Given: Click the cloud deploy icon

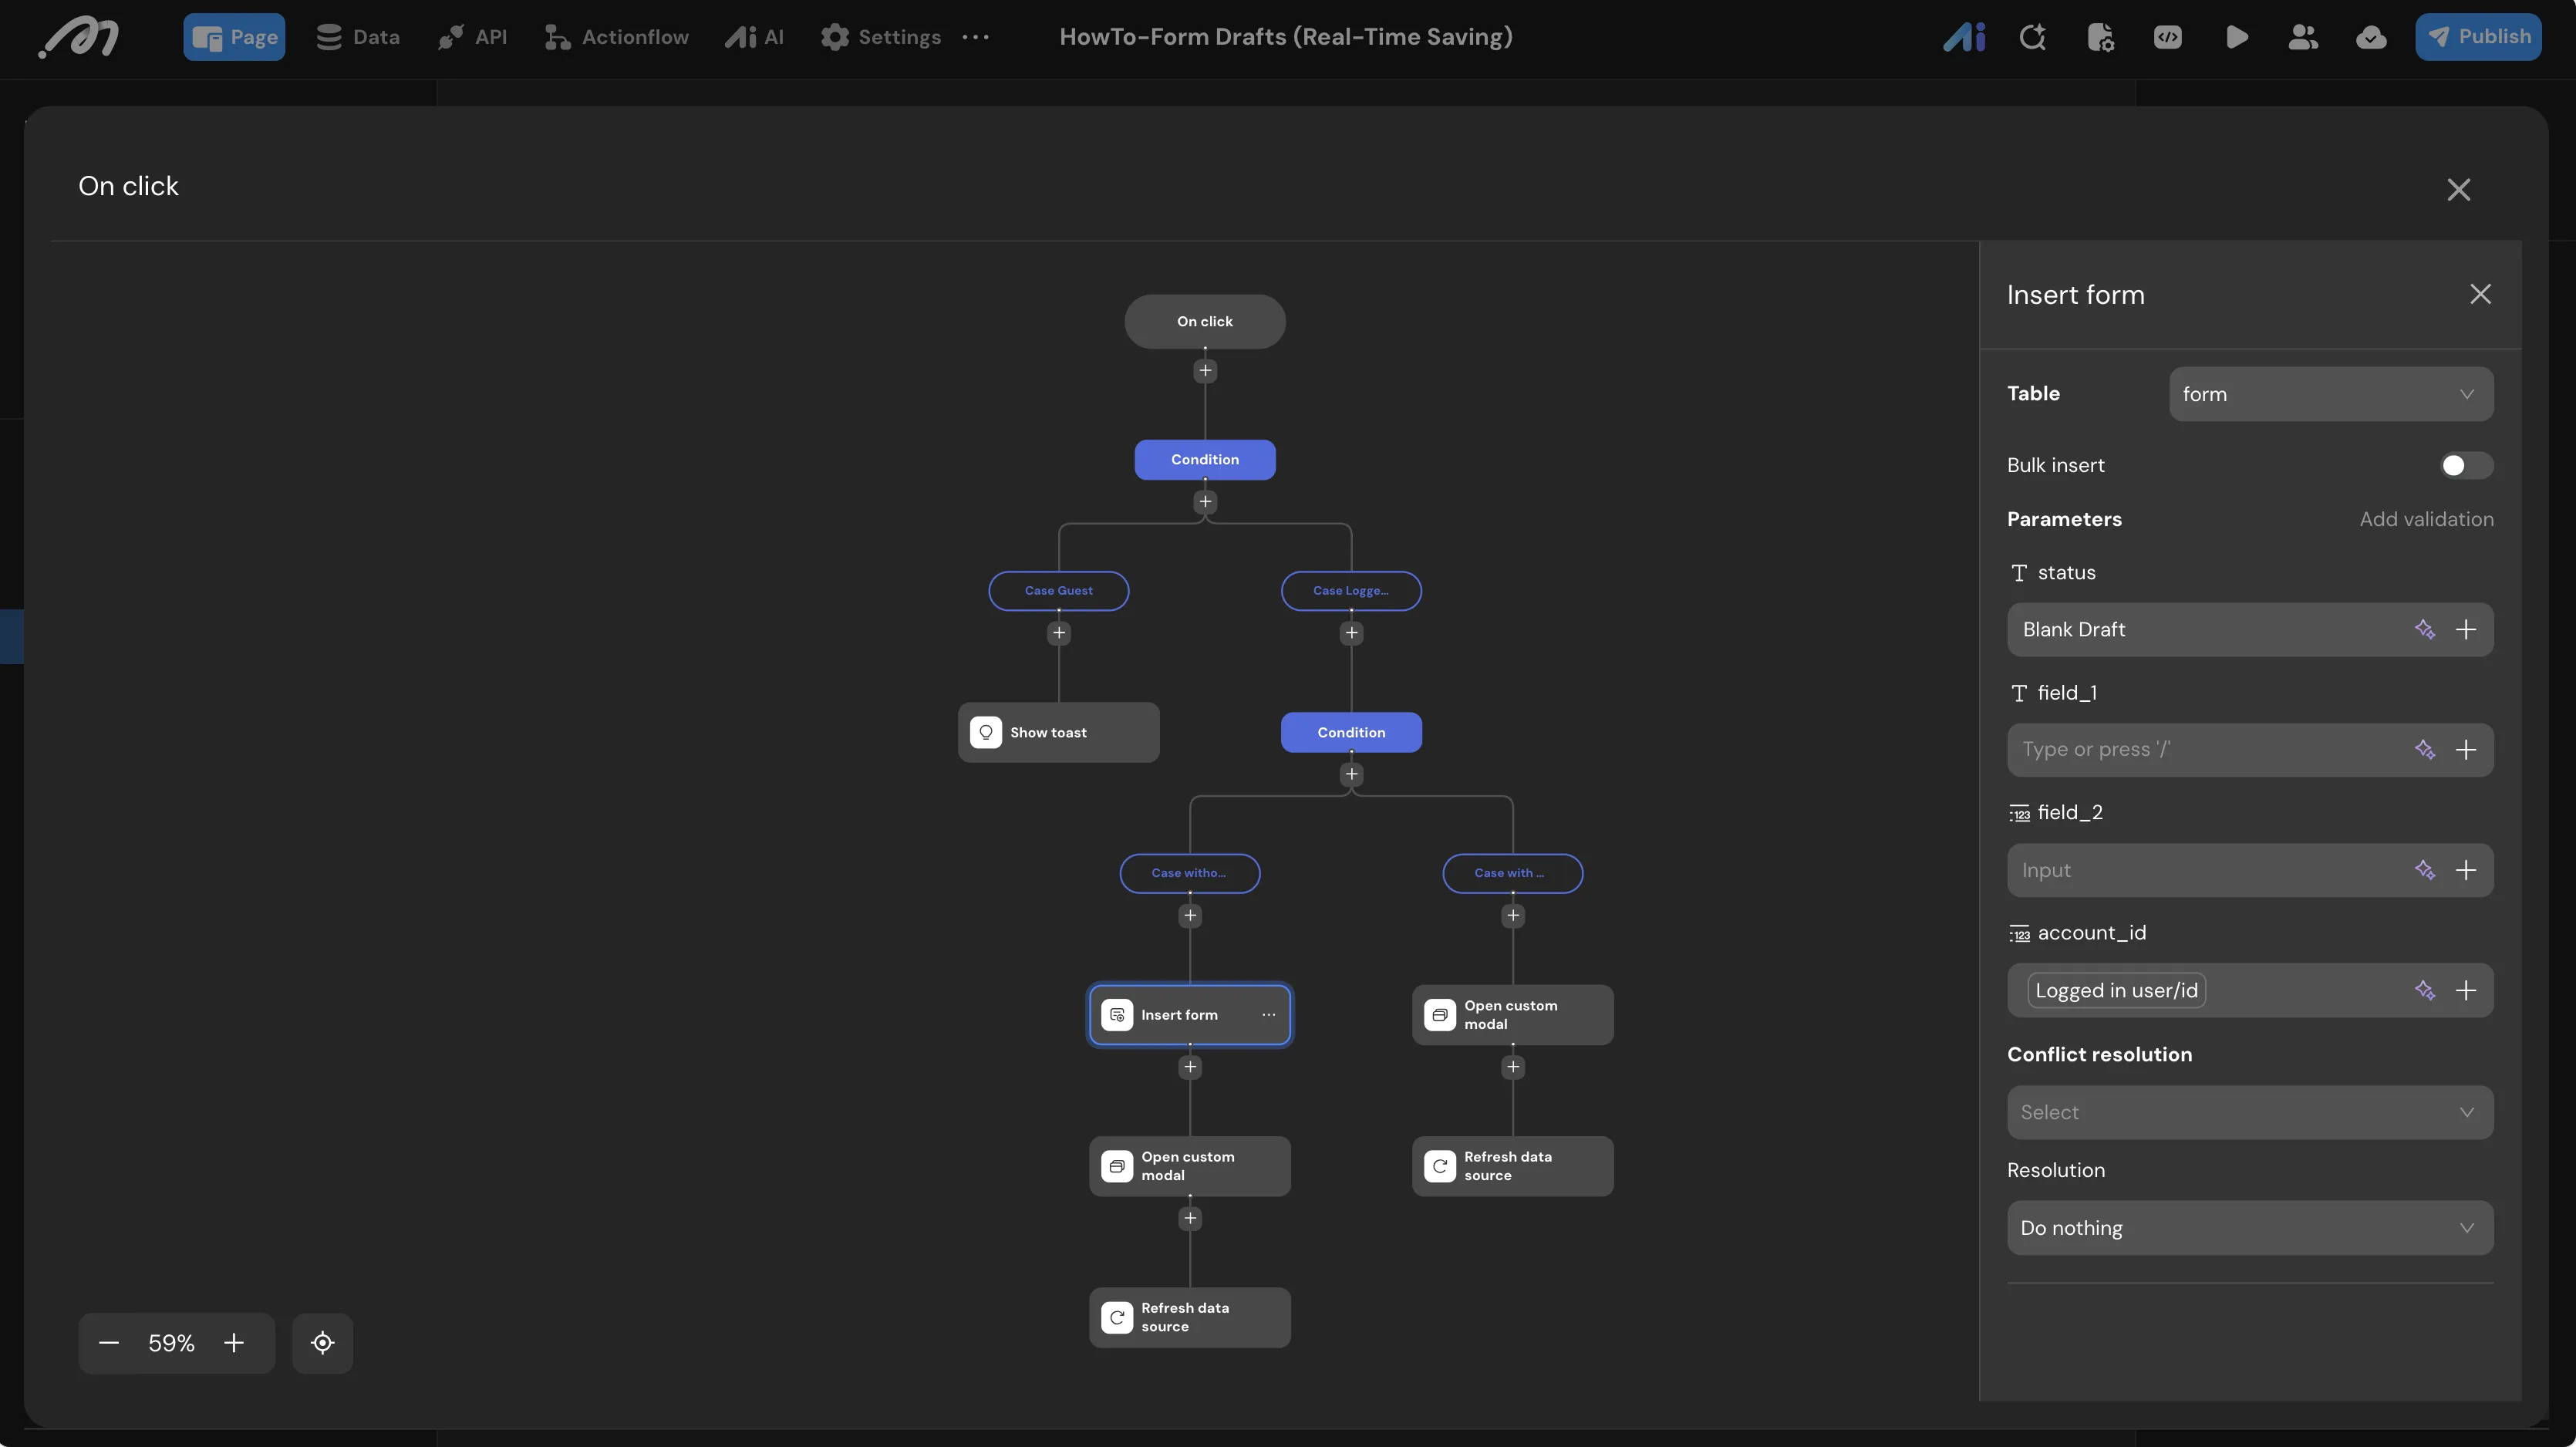Looking at the screenshot, I should pos(2371,37).
